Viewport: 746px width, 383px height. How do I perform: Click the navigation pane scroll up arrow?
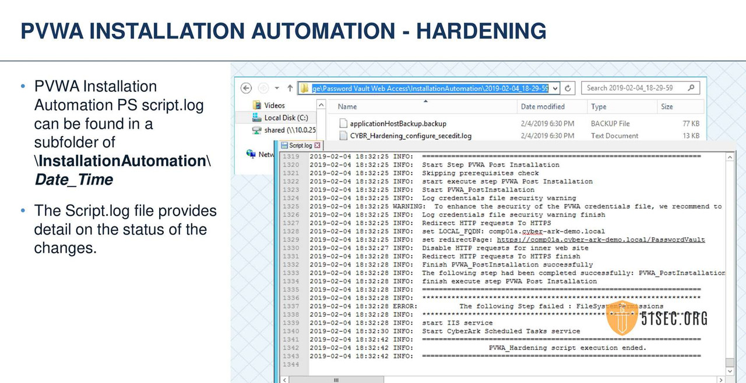pos(321,105)
